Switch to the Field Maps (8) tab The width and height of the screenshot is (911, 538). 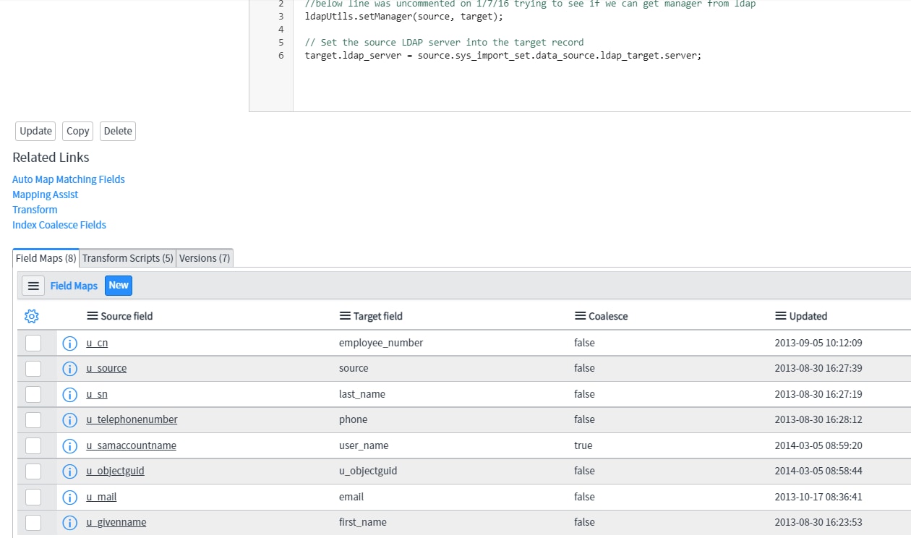46,258
